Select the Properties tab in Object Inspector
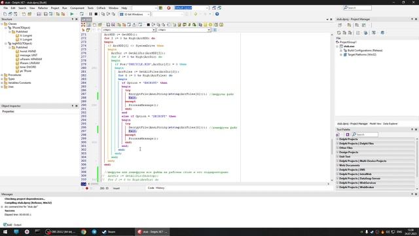Viewport: 419px width, 236px height. pos(9,111)
